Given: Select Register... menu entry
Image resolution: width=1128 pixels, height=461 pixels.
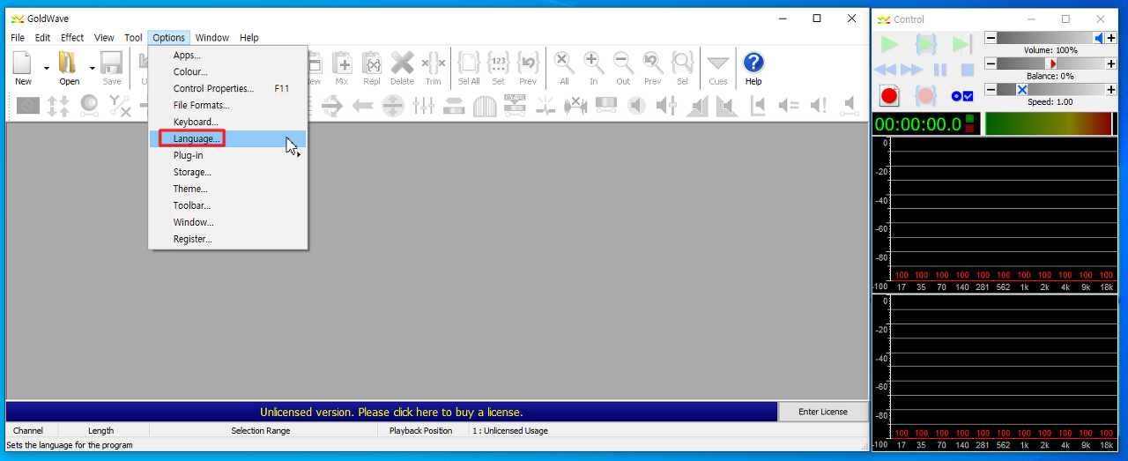Looking at the screenshot, I should click(x=227, y=239).
